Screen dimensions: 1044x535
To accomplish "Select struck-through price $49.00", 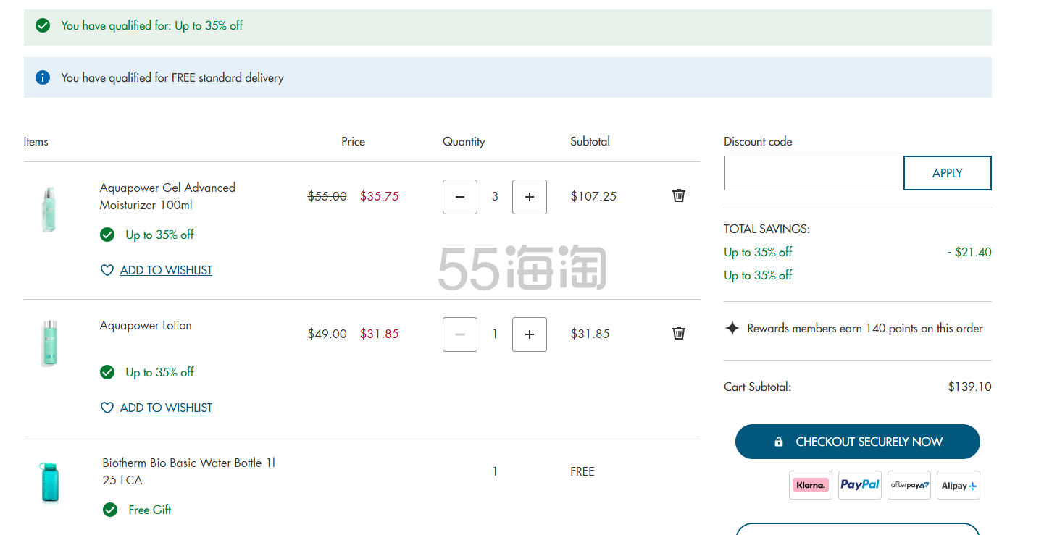I will (x=327, y=334).
